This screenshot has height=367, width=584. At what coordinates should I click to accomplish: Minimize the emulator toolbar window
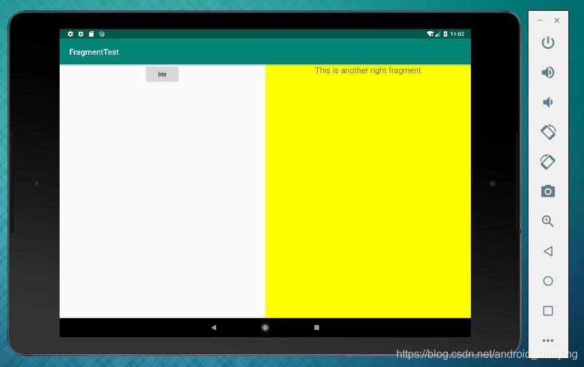(540, 20)
